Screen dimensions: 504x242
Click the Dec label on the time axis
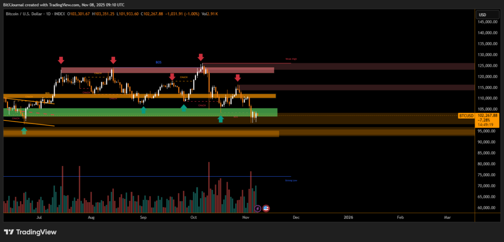pyautogui.click(x=295, y=216)
